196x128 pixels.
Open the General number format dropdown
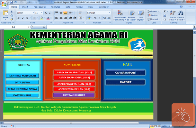[x=110, y=13]
